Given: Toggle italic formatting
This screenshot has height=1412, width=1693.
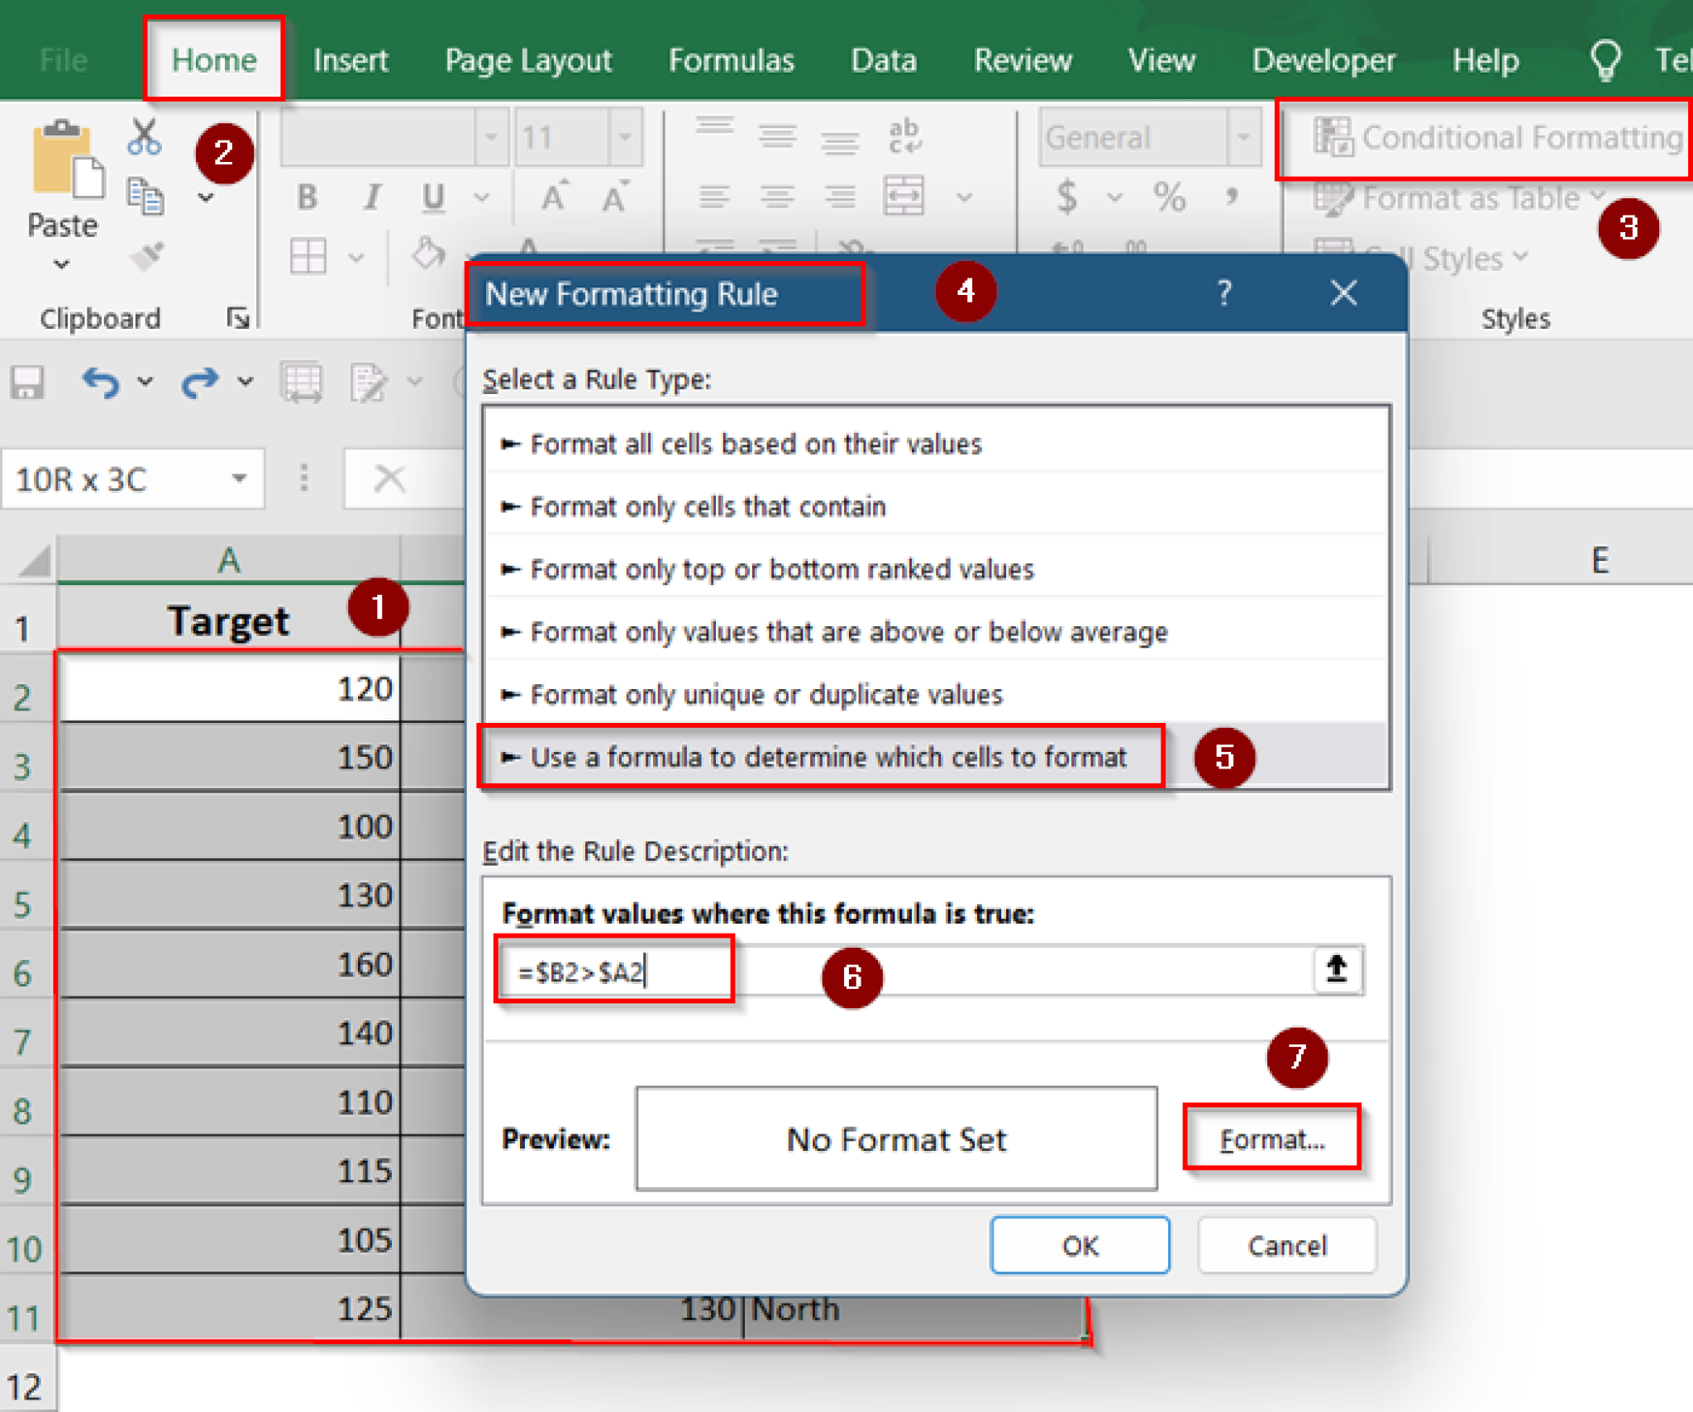Looking at the screenshot, I should pos(372,197).
